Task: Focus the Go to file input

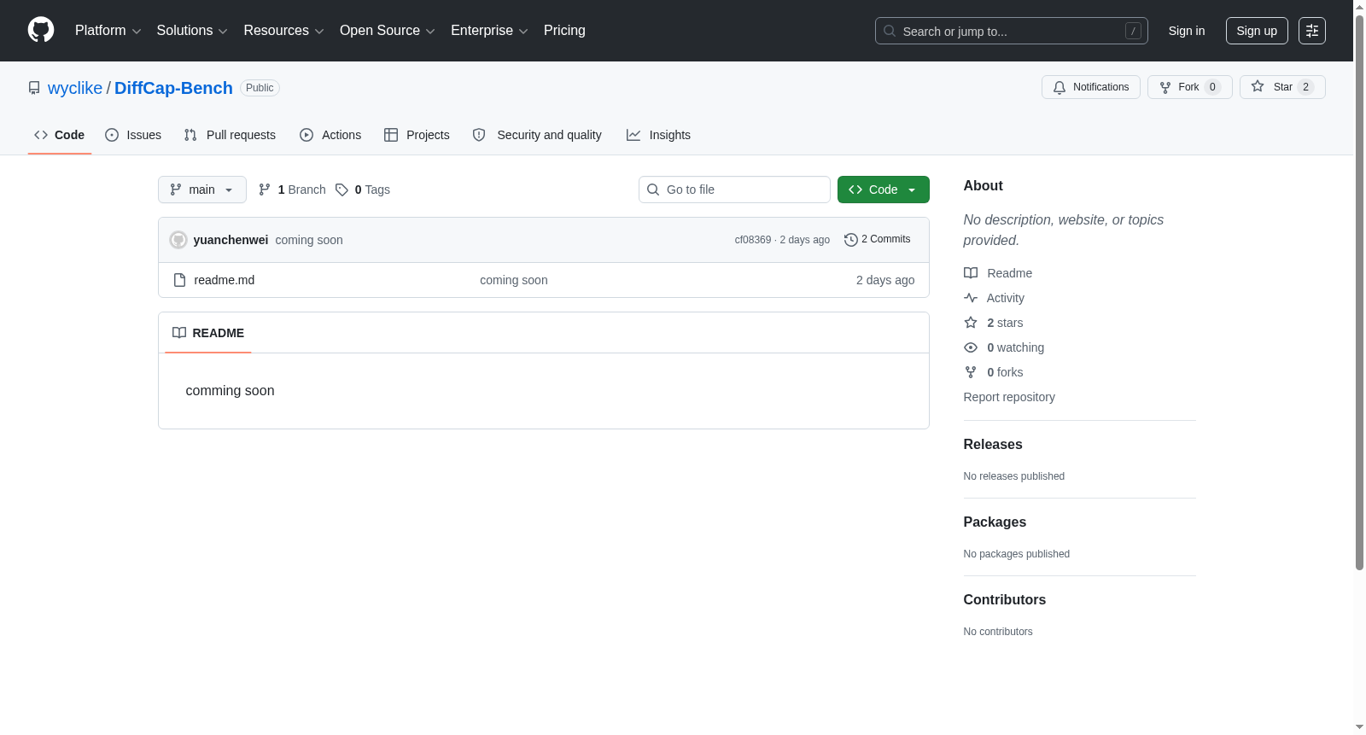Action: (x=734, y=190)
